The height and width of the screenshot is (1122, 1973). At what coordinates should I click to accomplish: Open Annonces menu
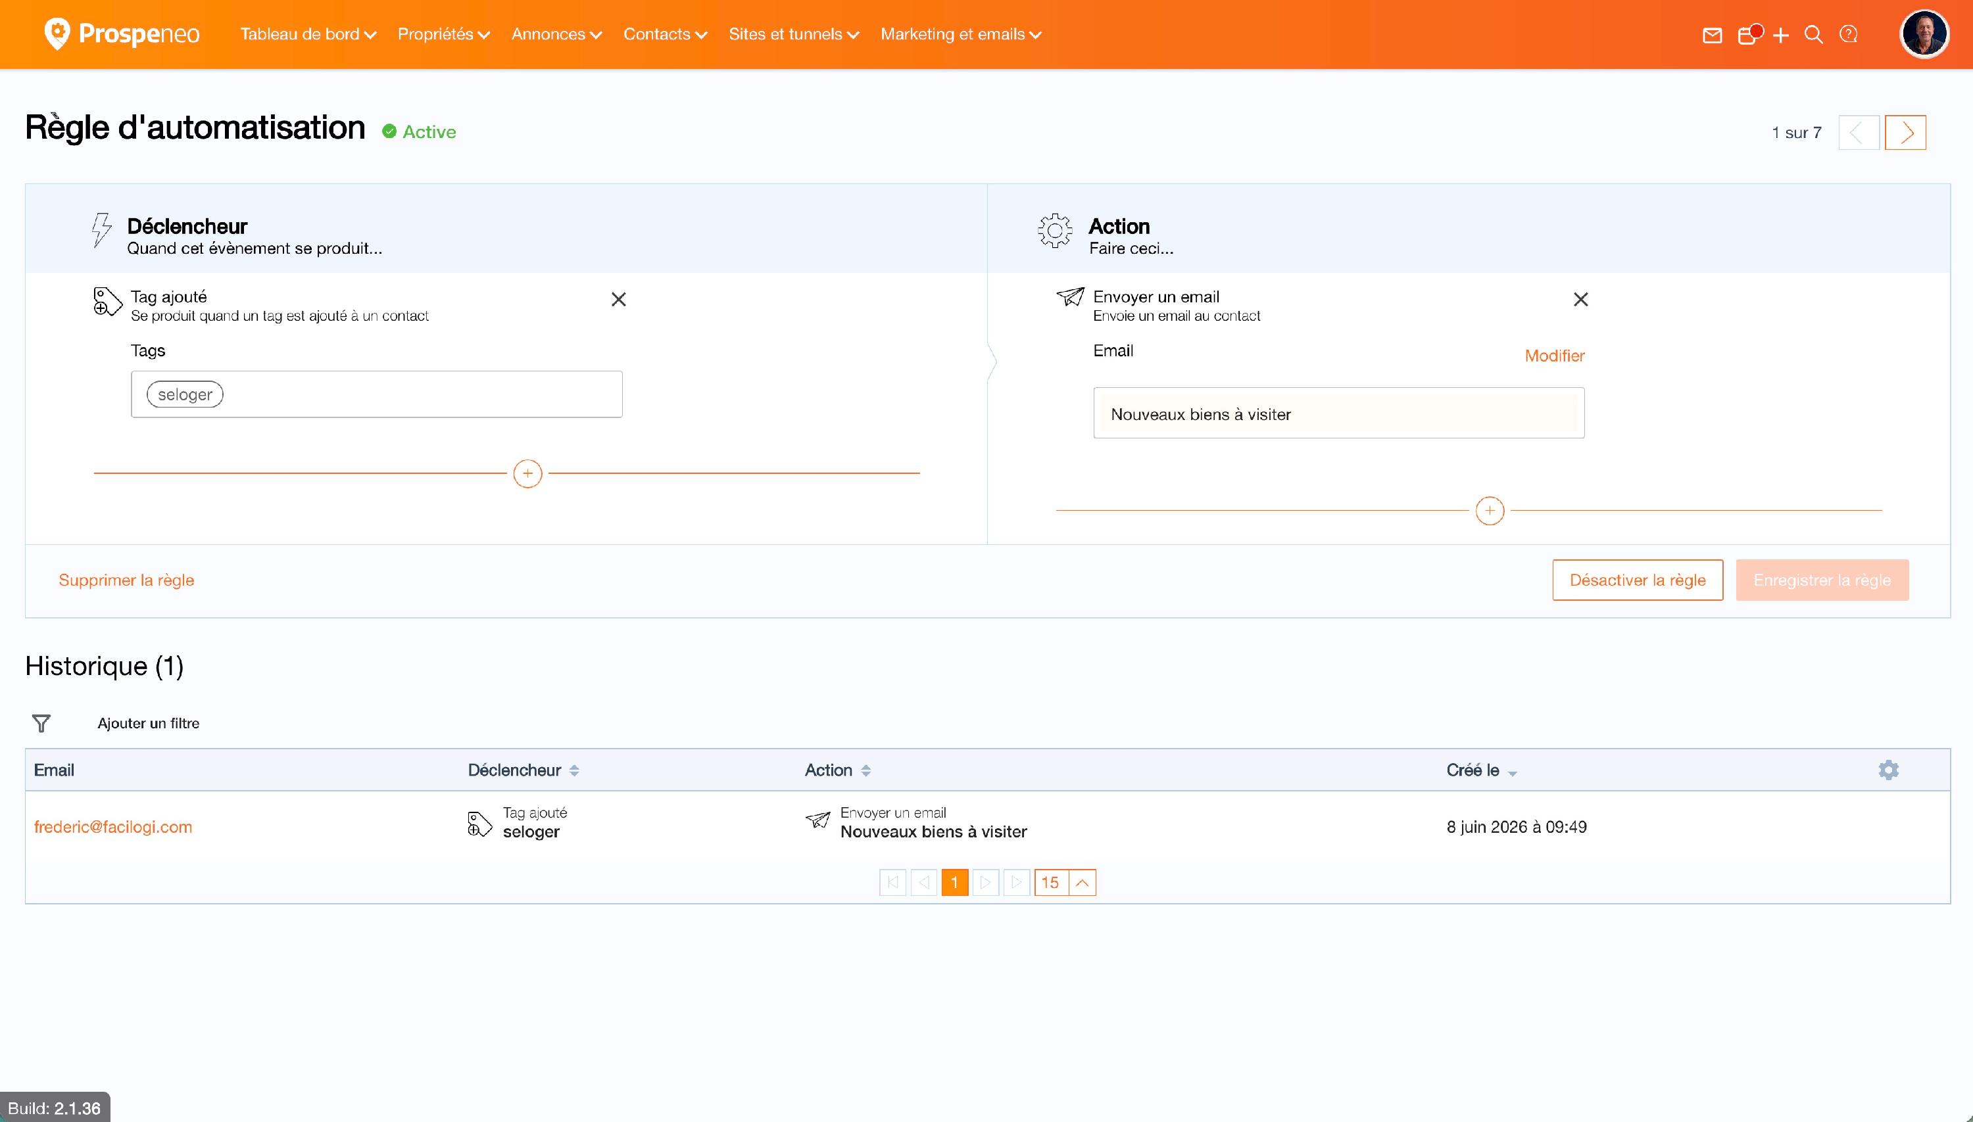556,34
